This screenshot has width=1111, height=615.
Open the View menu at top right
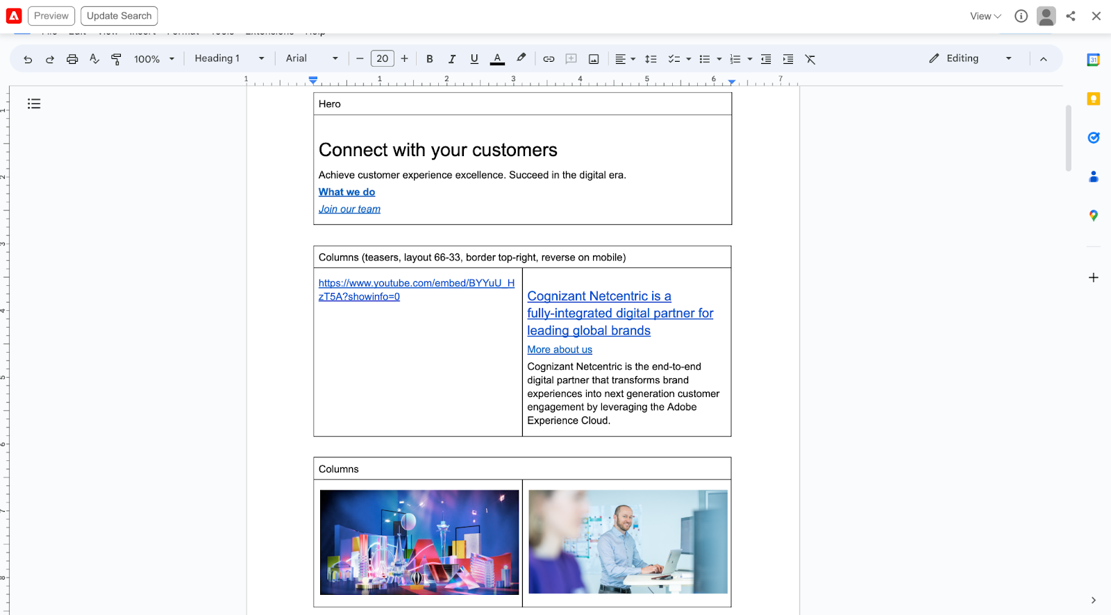985,16
